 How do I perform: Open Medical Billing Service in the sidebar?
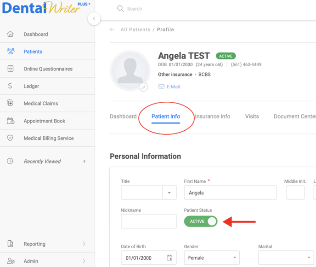point(47,138)
